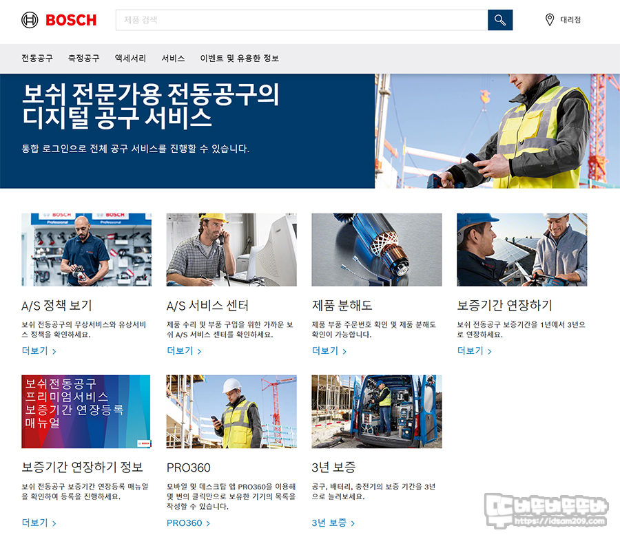Click the 대리점 location pin icon

549,20
